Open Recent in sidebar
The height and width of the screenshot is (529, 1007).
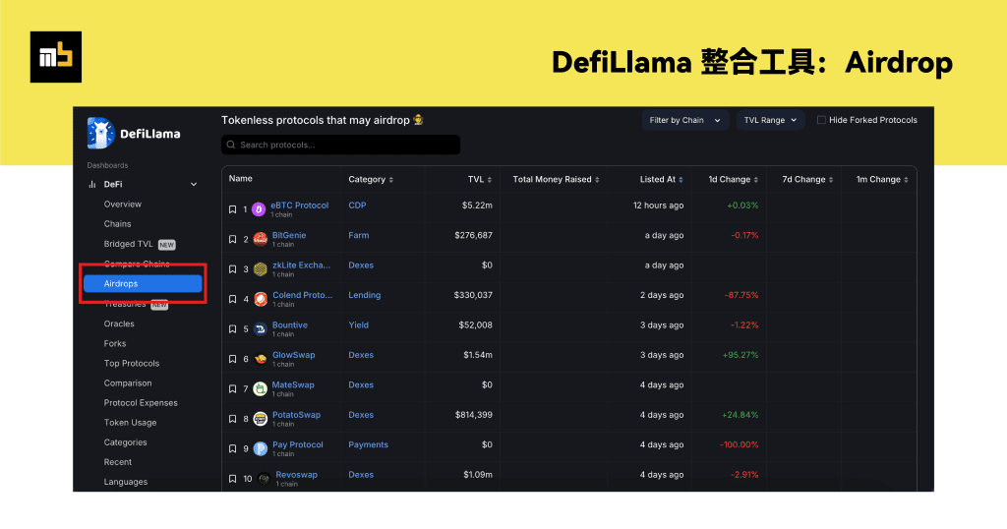point(118,462)
